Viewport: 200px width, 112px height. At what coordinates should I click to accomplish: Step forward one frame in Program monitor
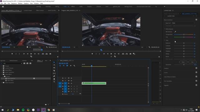point(115,54)
